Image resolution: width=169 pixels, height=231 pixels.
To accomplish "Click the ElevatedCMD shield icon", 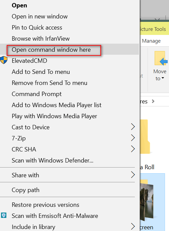I will coord(4,60).
